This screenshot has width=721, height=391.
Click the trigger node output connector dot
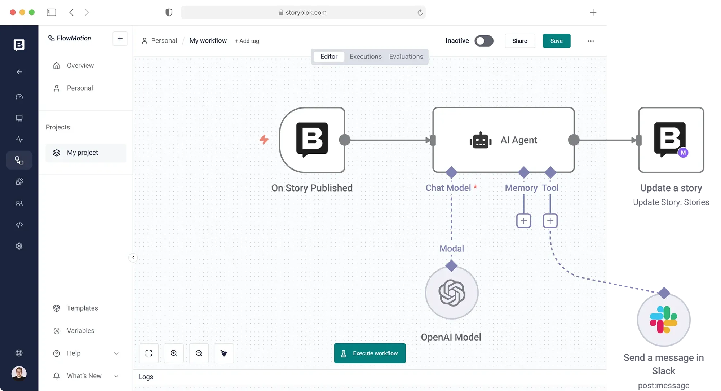coord(345,140)
